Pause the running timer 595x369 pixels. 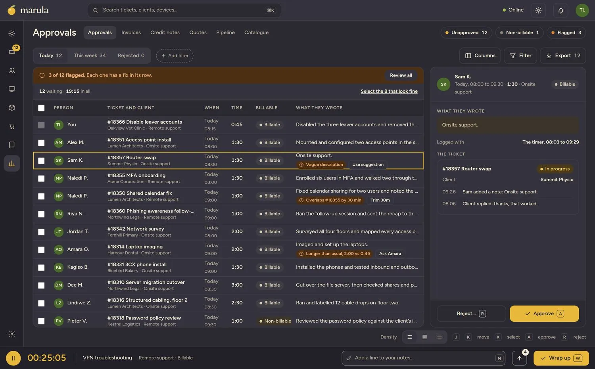coord(13,358)
